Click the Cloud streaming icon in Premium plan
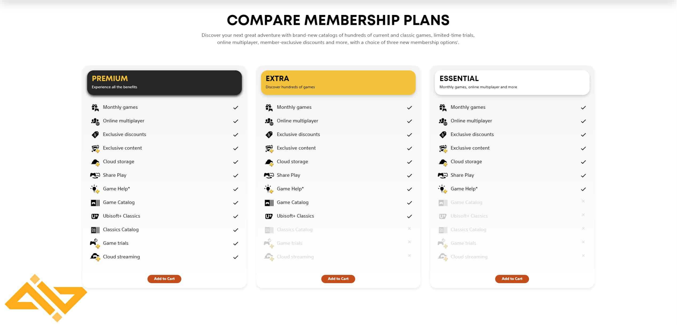Image resolution: width=677 pixels, height=325 pixels. coord(95,257)
